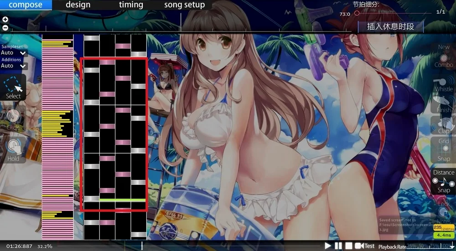The width and height of the screenshot is (456, 251).
Task: Expand the Additions Auto dropdown
Action: tap(14, 66)
